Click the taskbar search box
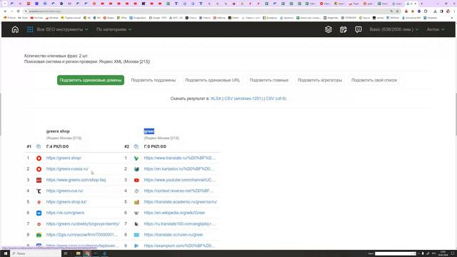Screen dimensions: 457x257 pos(36,253)
